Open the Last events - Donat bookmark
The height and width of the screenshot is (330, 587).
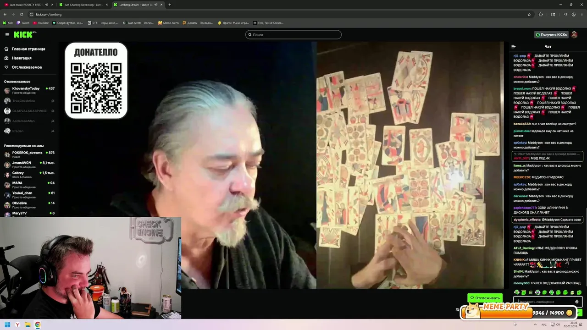pos(138,22)
